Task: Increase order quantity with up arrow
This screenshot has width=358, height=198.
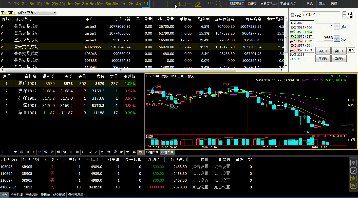Action: (x=337, y=25)
